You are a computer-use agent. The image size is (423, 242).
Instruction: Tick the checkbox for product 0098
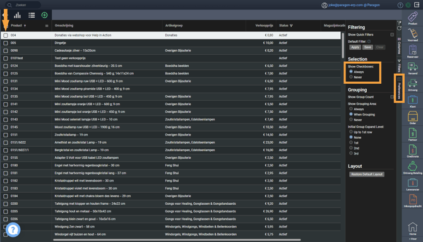[6, 50]
